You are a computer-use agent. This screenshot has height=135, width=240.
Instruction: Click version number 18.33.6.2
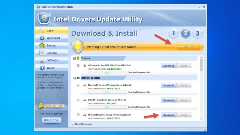tap(112, 103)
